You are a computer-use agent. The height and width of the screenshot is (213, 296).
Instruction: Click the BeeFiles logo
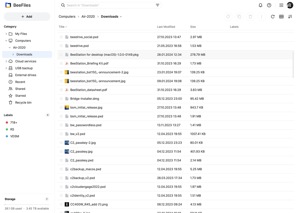coord(8,5)
